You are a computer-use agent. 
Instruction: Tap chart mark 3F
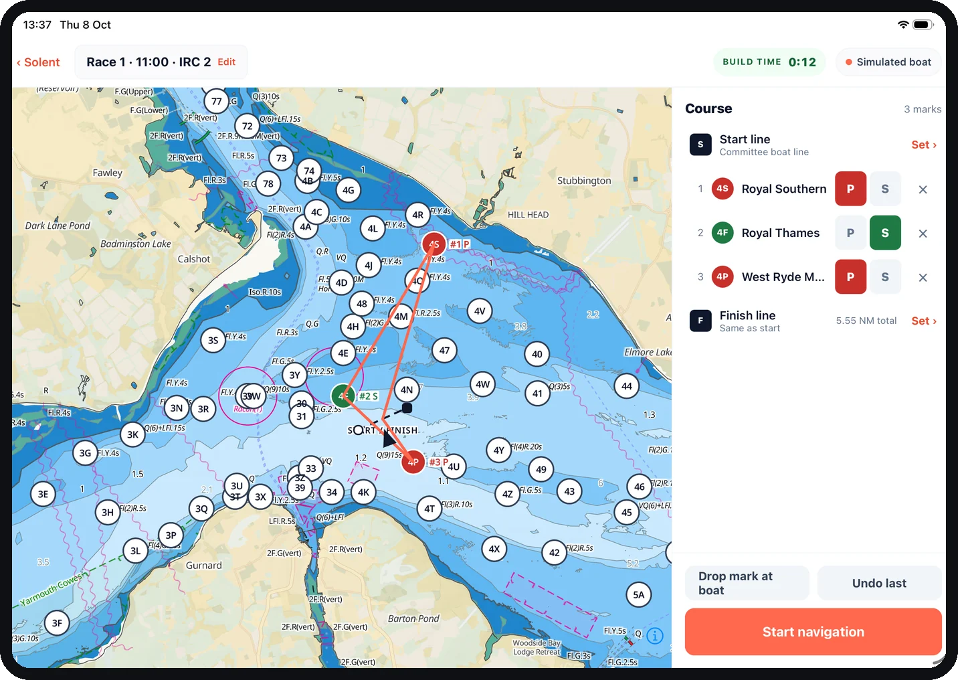point(58,623)
